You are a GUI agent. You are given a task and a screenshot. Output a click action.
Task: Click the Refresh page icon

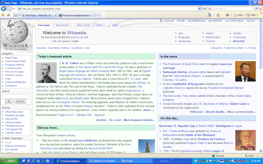click(204, 9)
